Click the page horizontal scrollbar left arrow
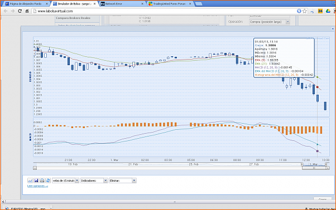The height and width of the screenshot is (210, 336). point(3,202)
